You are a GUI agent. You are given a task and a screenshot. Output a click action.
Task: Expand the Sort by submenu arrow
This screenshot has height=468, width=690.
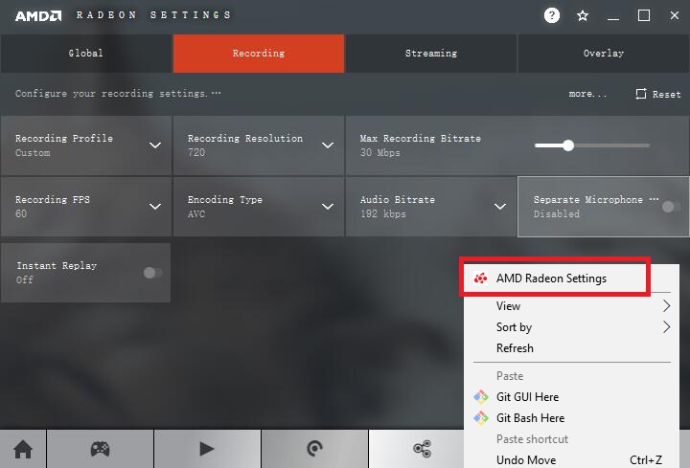point(667,327)
